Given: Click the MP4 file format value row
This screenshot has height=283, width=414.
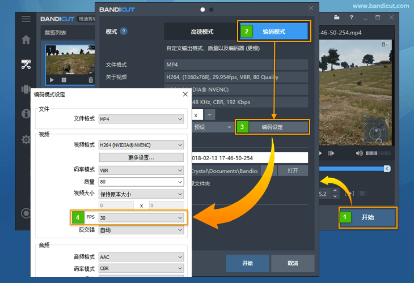Looking at the screenshot, I should pos(236,65).
